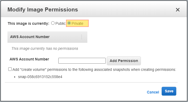Cancel the permission changes

click(153, 92)
